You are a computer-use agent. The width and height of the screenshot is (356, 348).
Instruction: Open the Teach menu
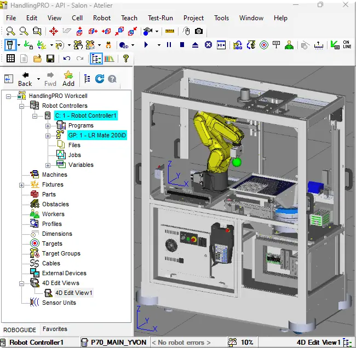(x=129, y=18)
